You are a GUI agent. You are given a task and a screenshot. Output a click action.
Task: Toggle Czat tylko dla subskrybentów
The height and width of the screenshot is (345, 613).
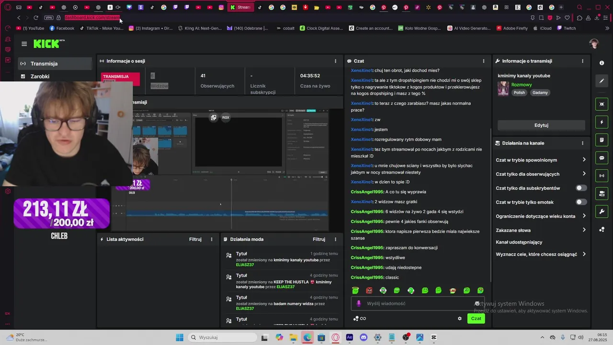coord(581,188)
